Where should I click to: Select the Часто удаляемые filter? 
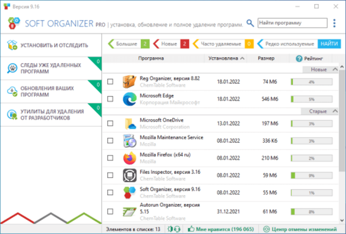point(223,44)
